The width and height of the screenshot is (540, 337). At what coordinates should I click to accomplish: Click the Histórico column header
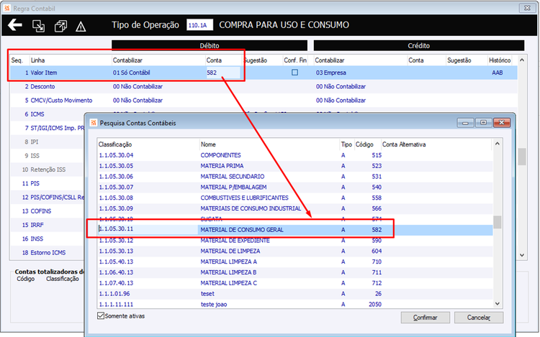500,60
